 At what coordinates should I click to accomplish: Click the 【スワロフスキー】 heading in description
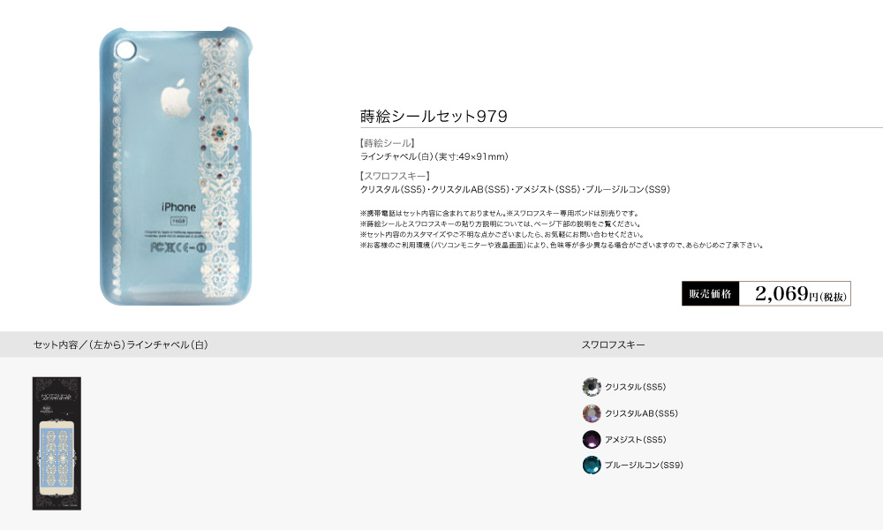tap(395, 176)
